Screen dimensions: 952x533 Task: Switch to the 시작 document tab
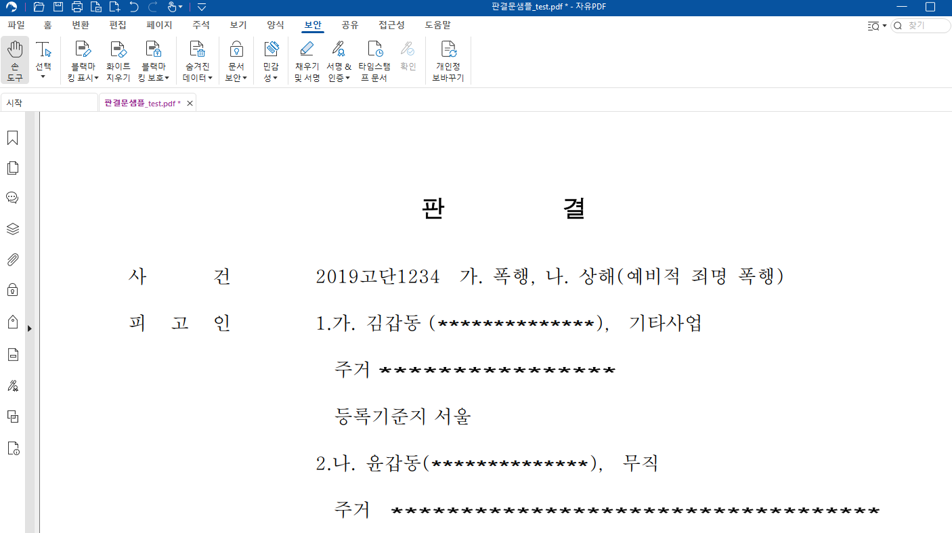coord(49,103)
